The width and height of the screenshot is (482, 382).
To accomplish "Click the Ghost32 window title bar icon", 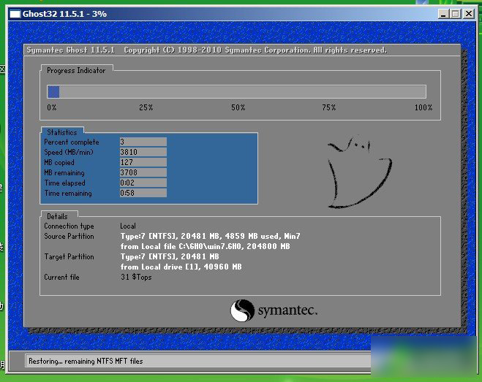I will click(x=15, y=14).
